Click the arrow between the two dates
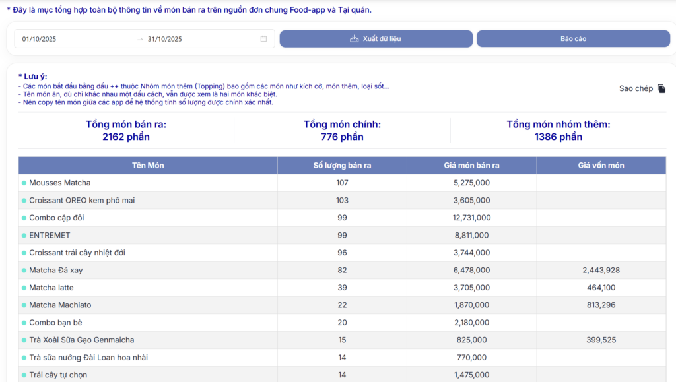Image resolution: width=676 pixels, height=382 pixels. tap(140, 39)
